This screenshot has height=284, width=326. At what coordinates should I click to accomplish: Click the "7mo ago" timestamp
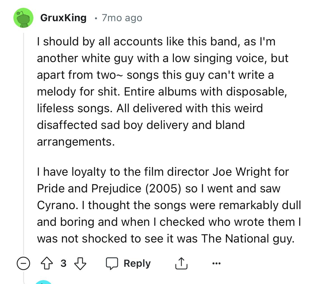pos(122,18)
